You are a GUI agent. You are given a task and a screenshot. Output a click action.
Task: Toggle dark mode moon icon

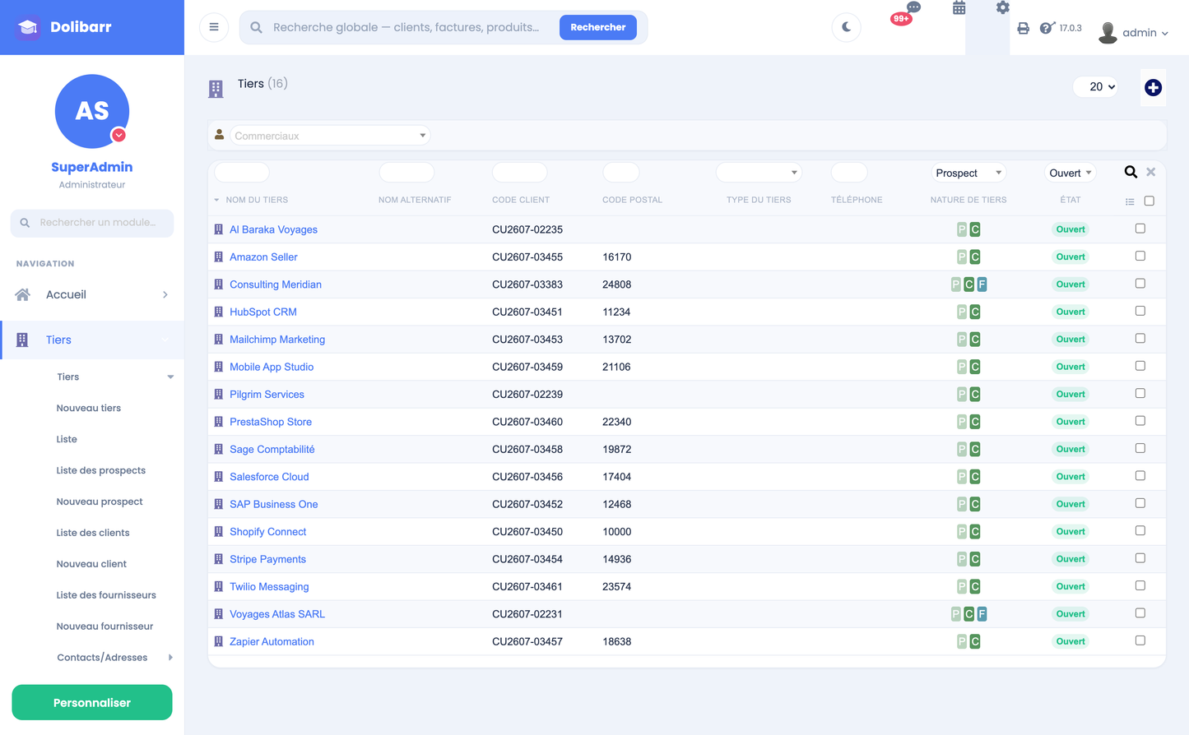[x=846, y=27]
